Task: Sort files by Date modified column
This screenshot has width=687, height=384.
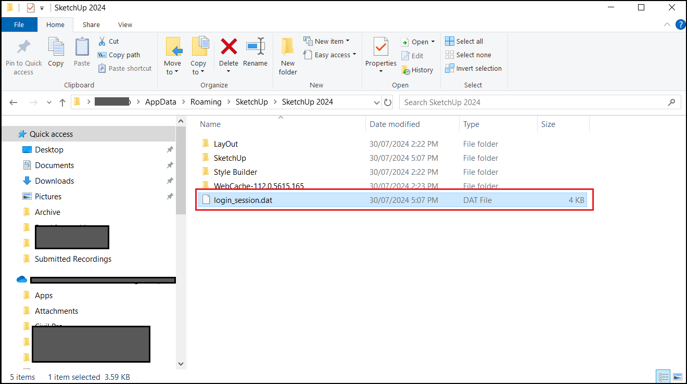Action: coord(395,124)
